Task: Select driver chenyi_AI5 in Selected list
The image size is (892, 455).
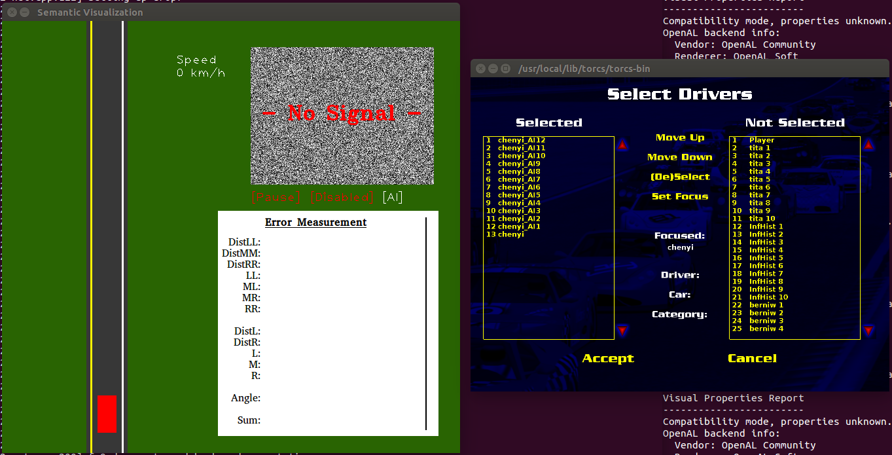Action: click(x=548, y=195)
